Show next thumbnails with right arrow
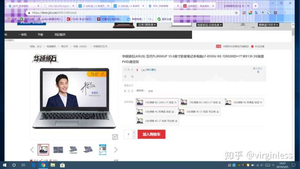Image resolution: width=300 pixels, height=169 pixels. point(115,150)
